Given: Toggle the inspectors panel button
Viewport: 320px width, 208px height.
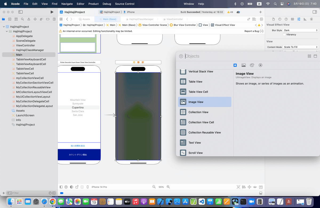Looking at the screenshot, I should point(315,12).
